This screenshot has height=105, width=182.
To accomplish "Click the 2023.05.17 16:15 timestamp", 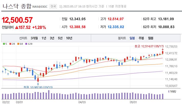I will pos(74,6).
